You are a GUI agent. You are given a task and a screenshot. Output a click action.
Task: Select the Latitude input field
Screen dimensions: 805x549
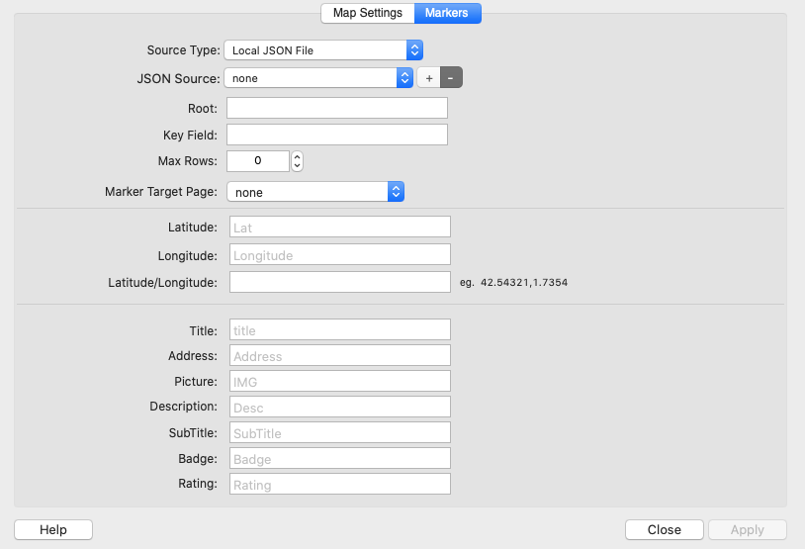tap(339, 228)
